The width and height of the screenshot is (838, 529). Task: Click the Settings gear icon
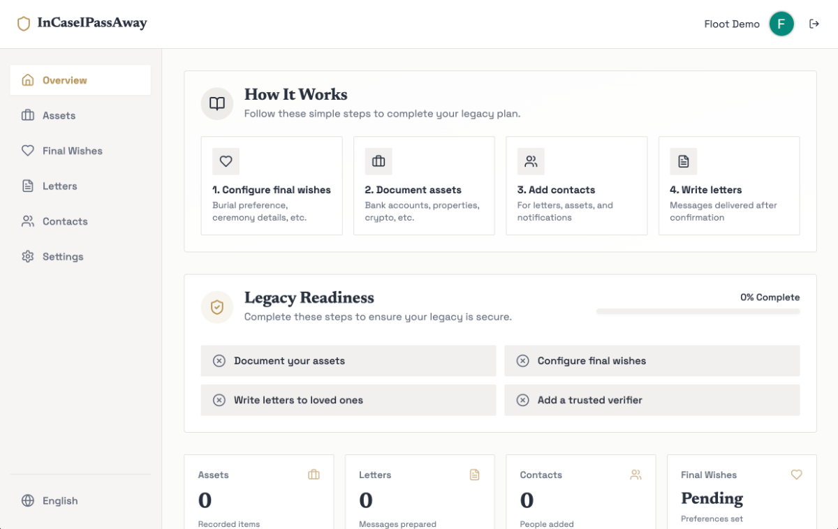[28, 256]
